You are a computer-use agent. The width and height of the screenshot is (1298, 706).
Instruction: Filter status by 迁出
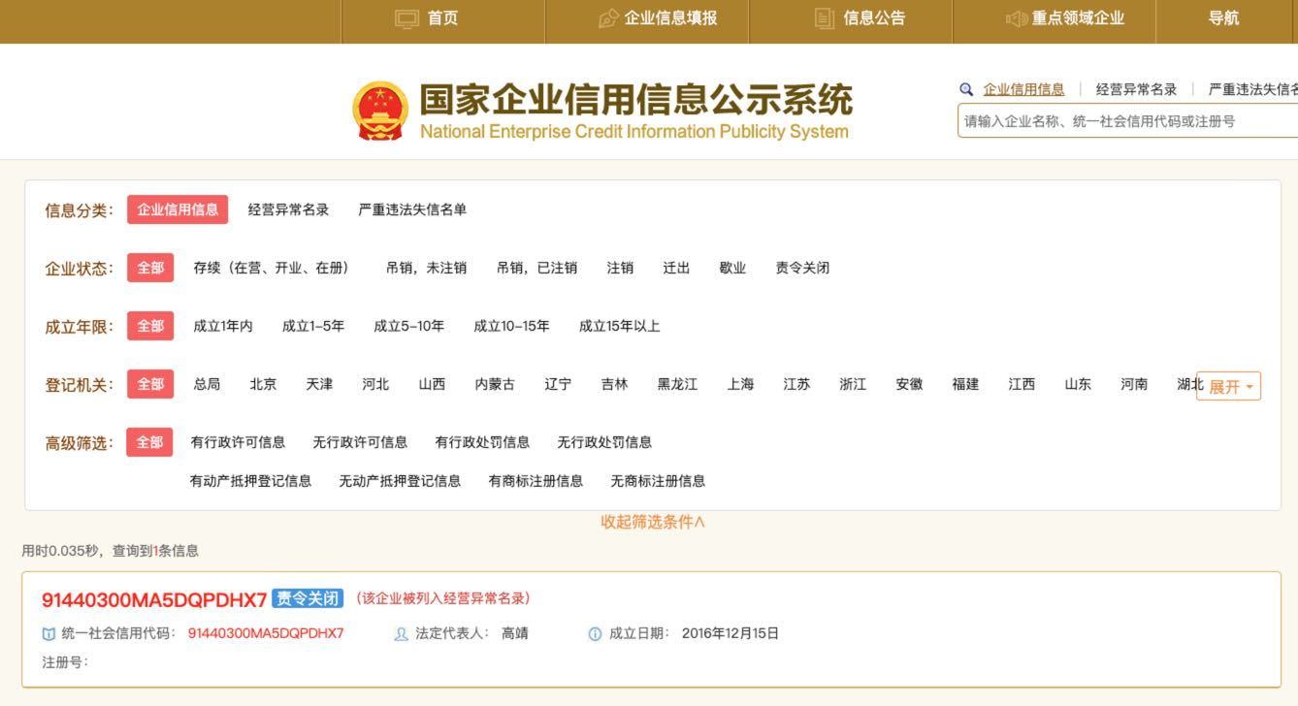[676, 268]
